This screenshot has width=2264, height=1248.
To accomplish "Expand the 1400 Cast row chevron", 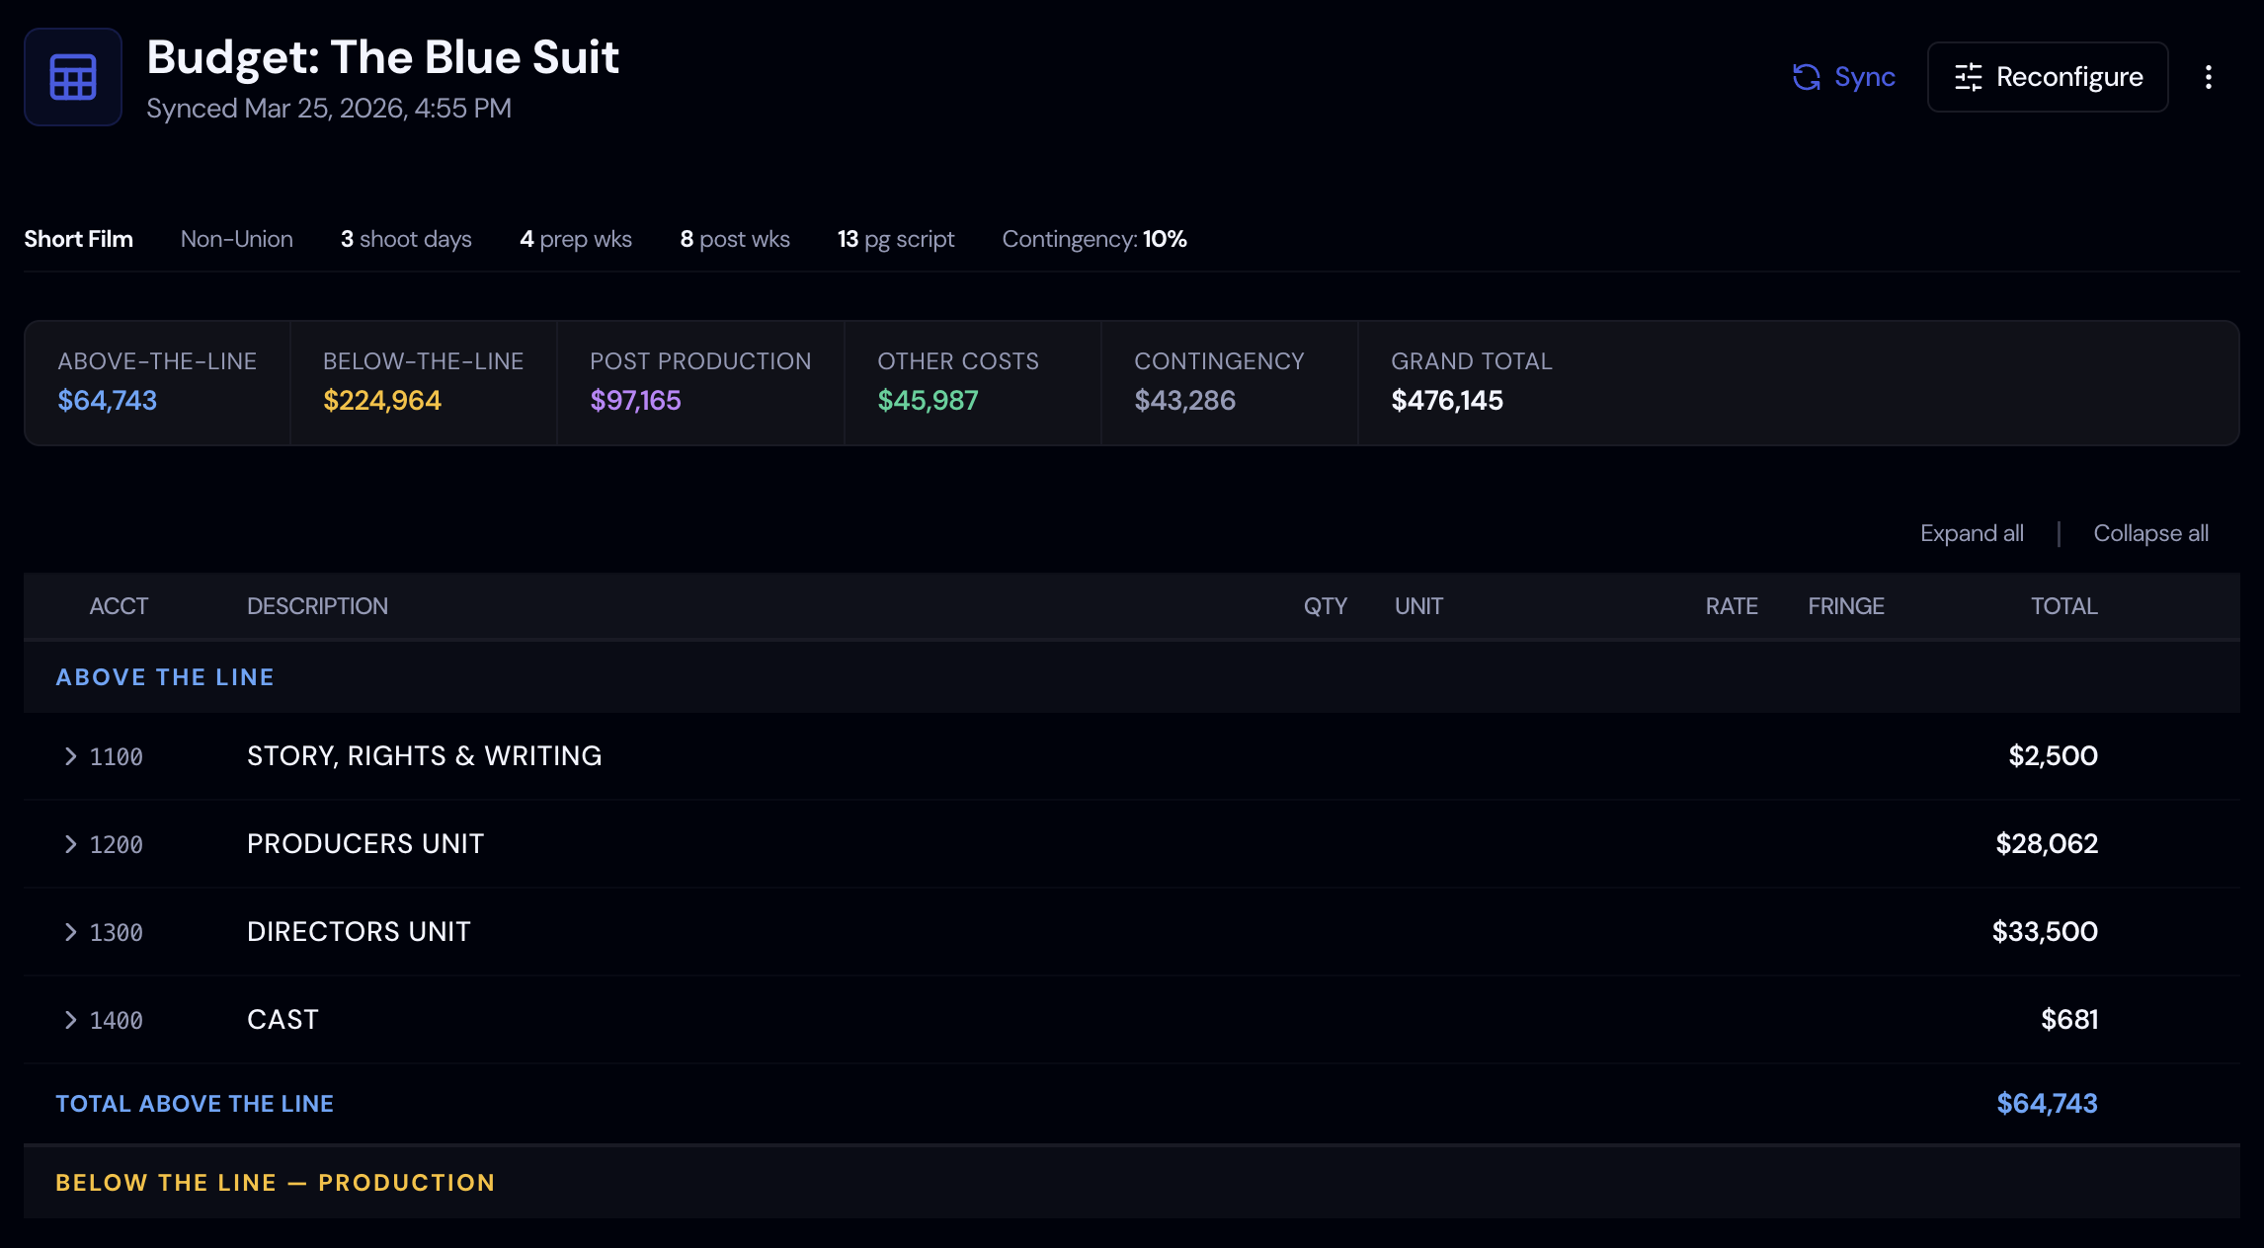I will pos(70,1020).
